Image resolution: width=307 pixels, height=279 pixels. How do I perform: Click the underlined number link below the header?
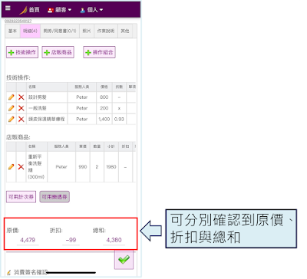(18, 21)
